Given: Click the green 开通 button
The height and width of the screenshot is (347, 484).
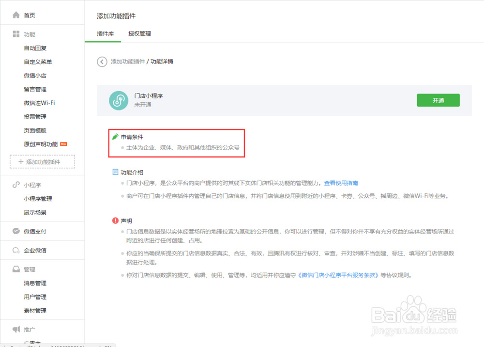Looking at the screenshot, I should (438, 100).
